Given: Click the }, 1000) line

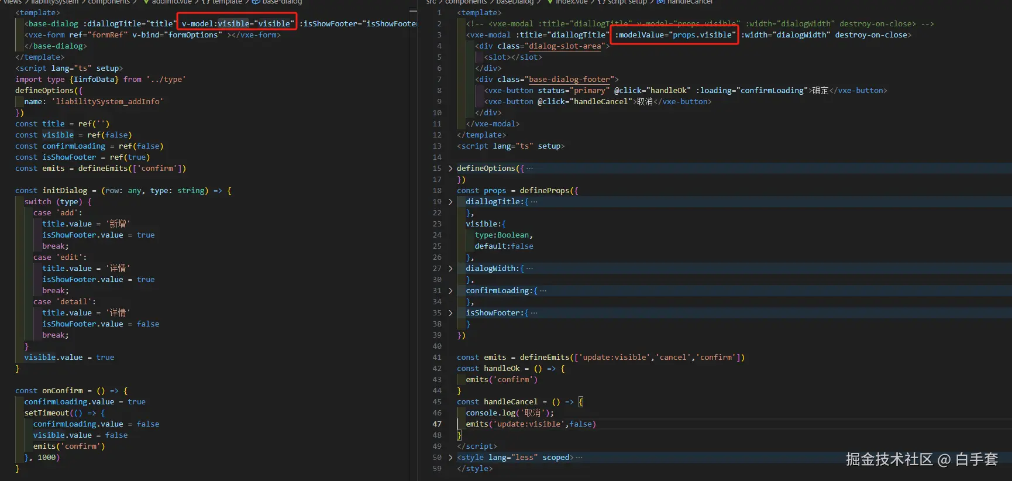Looking at the screenshot, I should point(42,458).
